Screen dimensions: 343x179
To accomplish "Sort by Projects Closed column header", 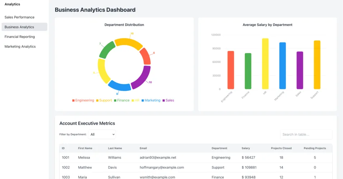I will [x=281, y=148].
